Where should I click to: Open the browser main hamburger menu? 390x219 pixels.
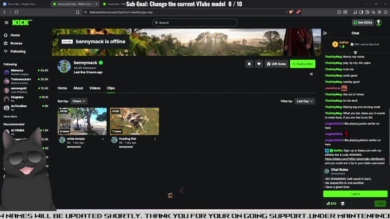(x=386, y=12)
